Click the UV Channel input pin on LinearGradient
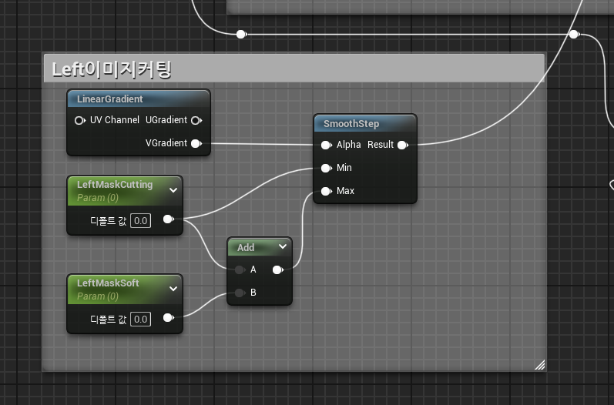The image size is (614, 405). (x=79, y=121)
